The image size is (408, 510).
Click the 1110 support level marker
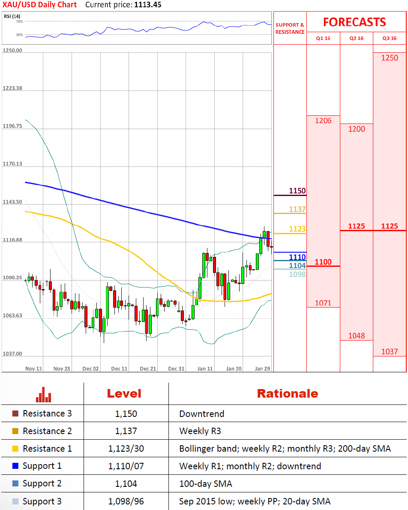click(297, 257)
